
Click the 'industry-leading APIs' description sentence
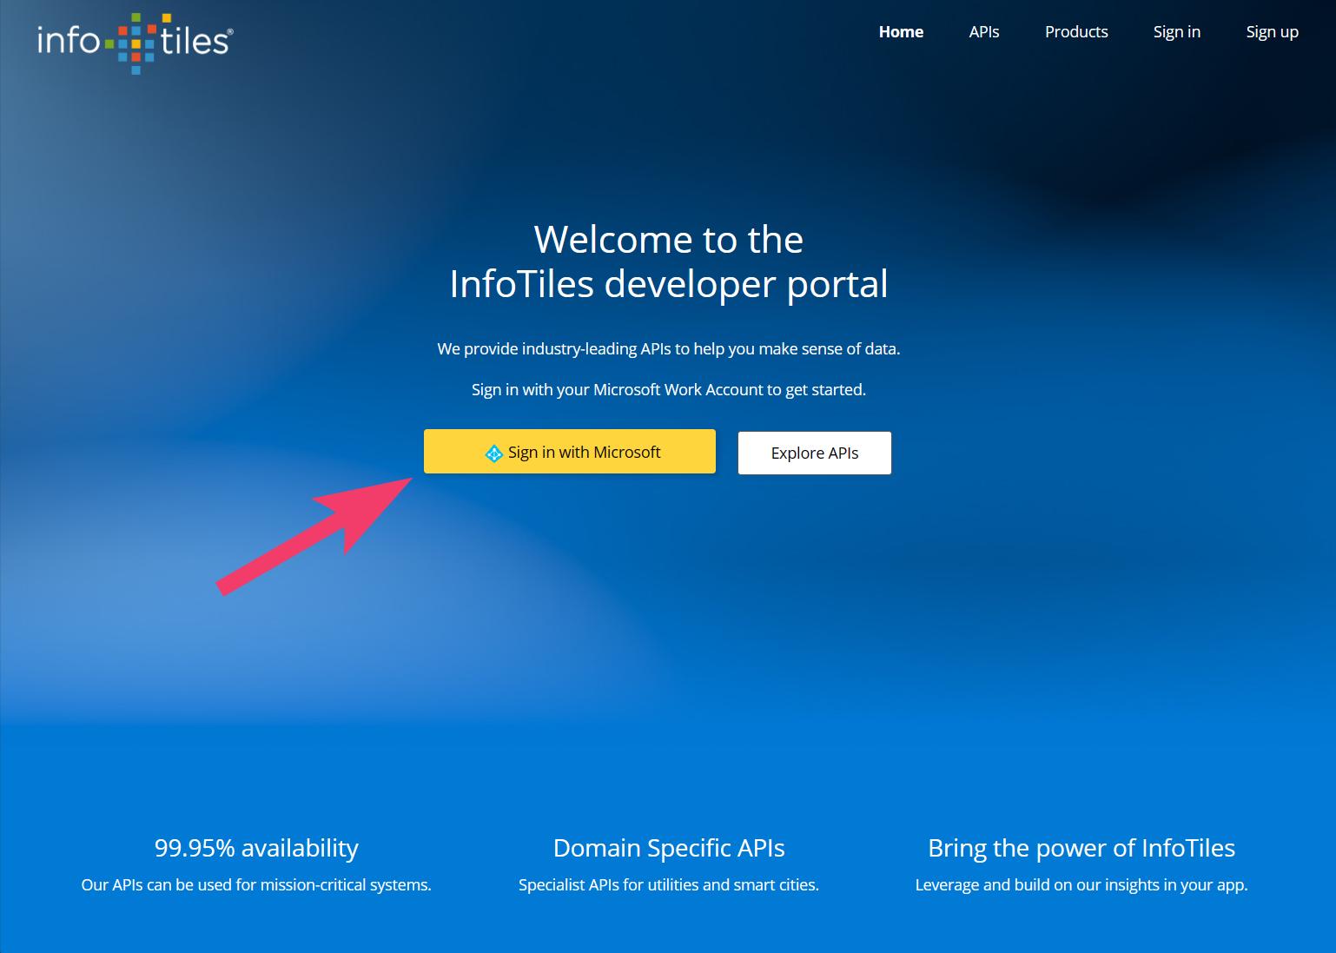pyautogui.click(x=668, y=349)
